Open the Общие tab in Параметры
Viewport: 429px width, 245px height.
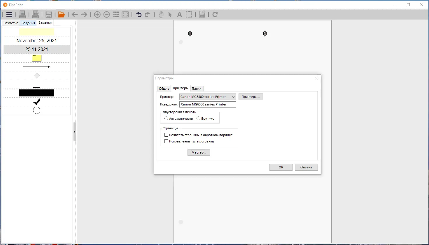[x=164, y=89]
